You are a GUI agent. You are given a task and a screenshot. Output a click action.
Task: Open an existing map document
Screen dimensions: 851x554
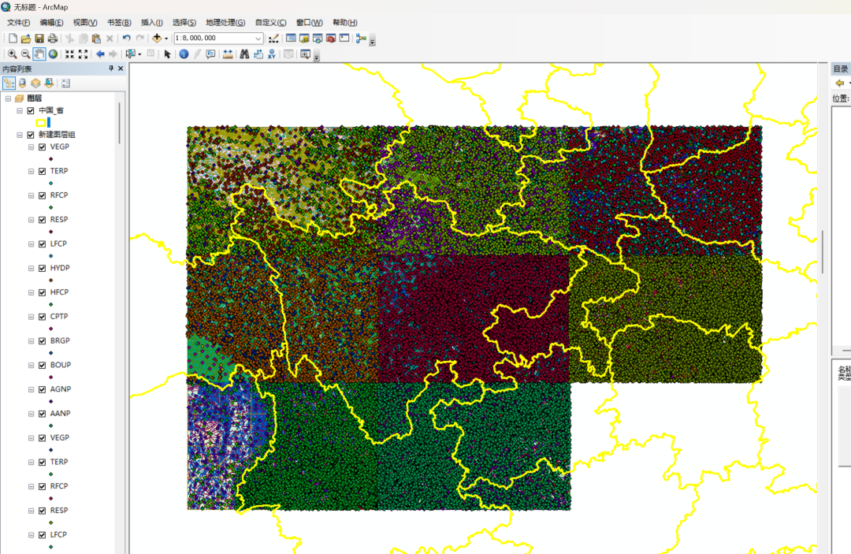25,39
